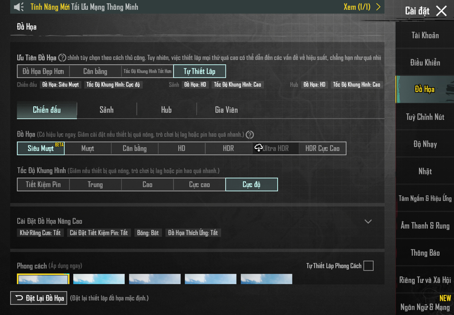Image resolution: width=454 pixels, height=315 pixels.
Task: Click the Ultra HDR cloud download icon
Action: 258,148
